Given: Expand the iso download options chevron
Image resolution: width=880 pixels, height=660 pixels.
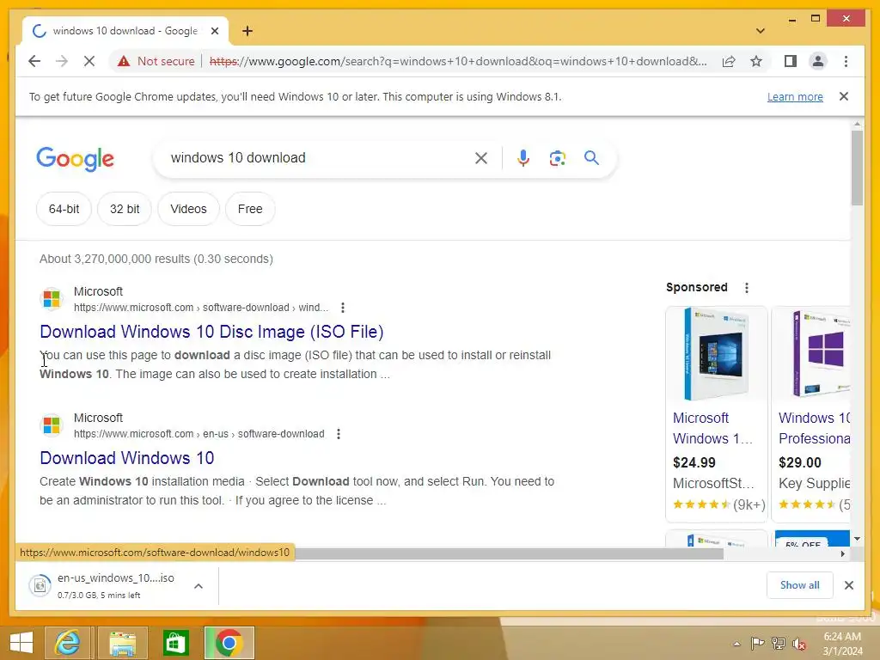Looking at the screenshot, I should (199, 586).
